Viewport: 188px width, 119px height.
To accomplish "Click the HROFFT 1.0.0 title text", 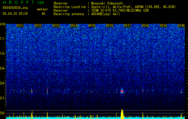I will coord(23,2).
